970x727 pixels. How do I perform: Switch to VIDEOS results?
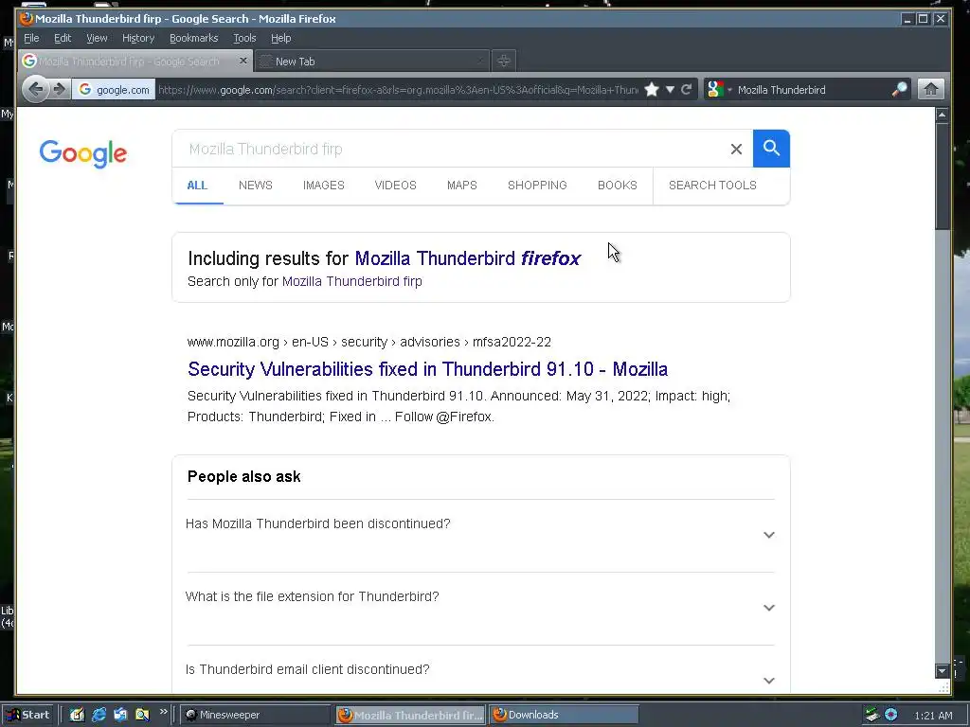click(395, 186)
